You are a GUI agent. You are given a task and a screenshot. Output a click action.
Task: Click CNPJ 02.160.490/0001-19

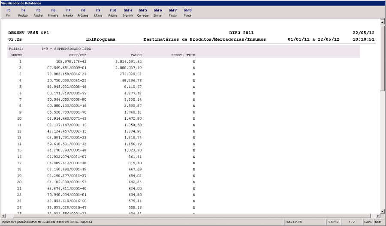pos(67,169)
